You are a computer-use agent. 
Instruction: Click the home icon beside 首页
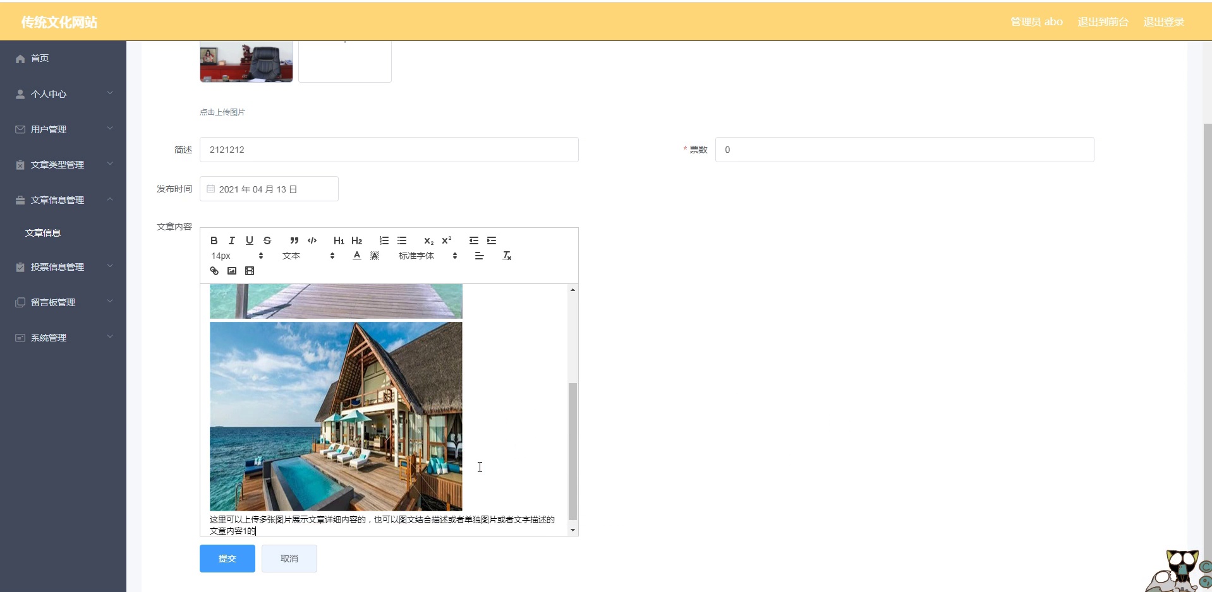tap(20, 59)
